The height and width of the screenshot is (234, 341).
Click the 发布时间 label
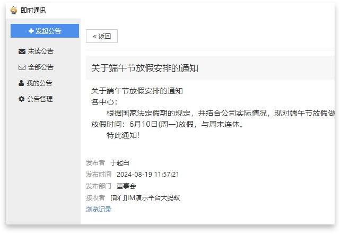(x=99, y=175)
